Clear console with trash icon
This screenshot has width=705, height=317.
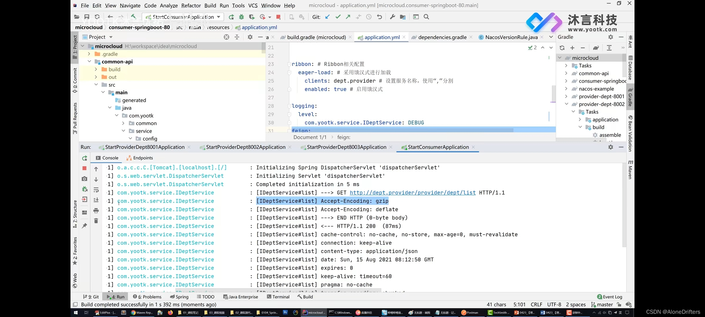(x=96, y=221)
